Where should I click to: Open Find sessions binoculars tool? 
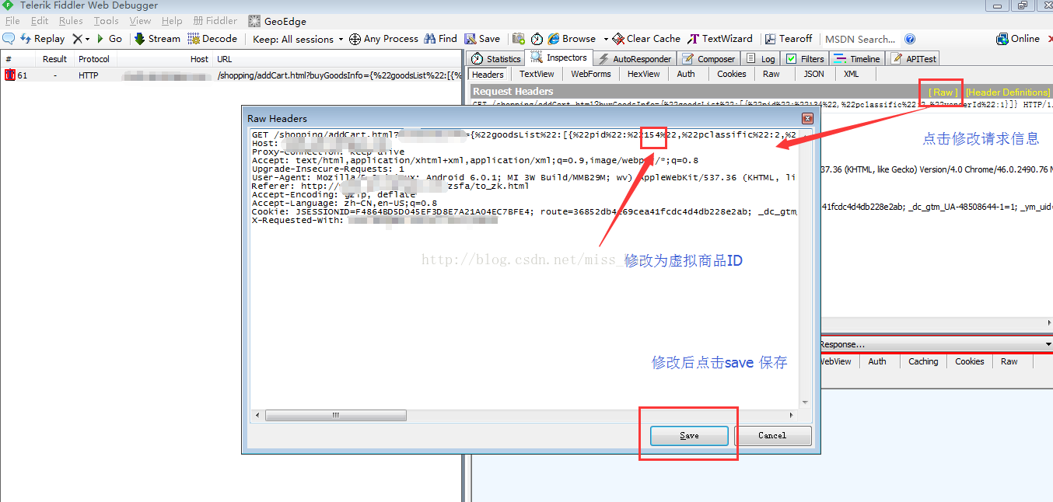[x=441, y=38]
